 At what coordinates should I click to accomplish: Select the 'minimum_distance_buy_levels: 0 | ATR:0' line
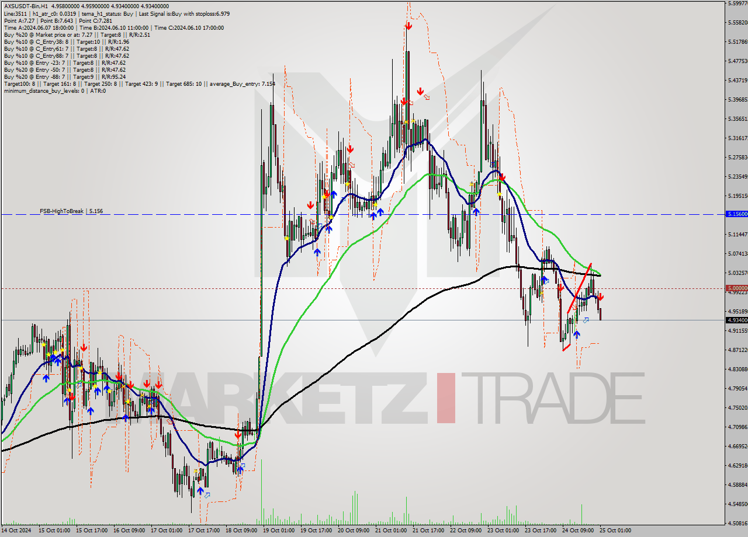[54, 90]
